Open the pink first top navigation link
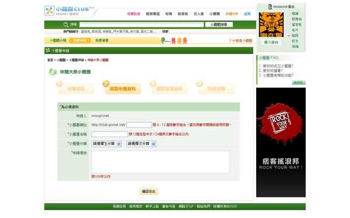 tap(134, 14)
